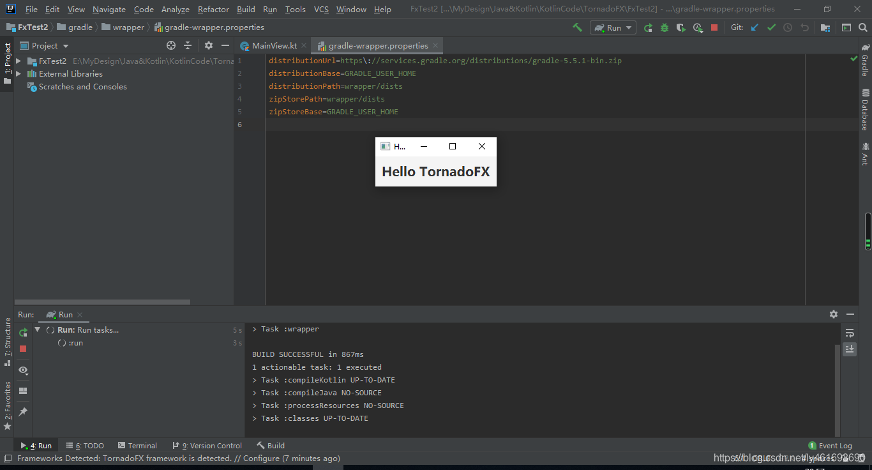
Task: Start debugging with the bug icon
Action: coord(665,27)
